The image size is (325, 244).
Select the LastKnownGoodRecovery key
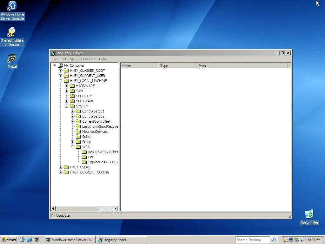click(x=100, y=126)
